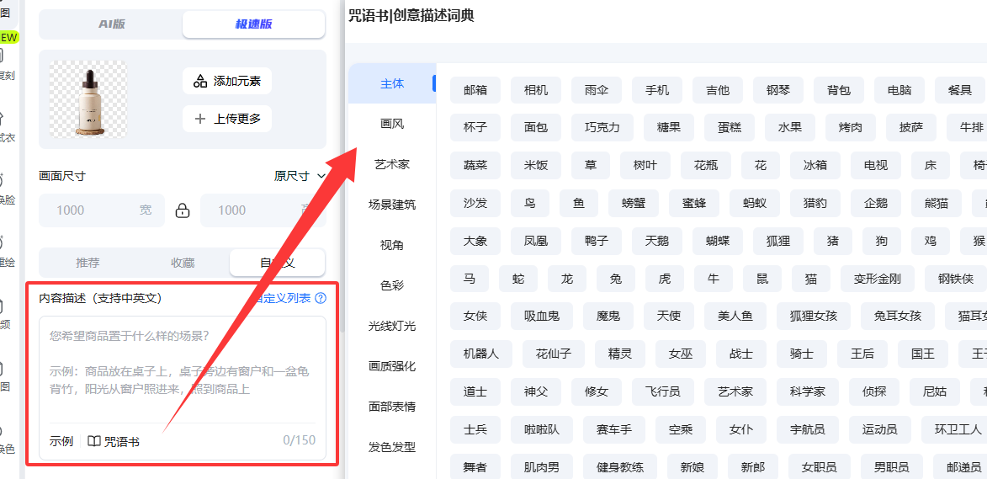Click the 科学家 keyword tag
The height and width of the screenshot is (479, 987).
coord(808,391)
